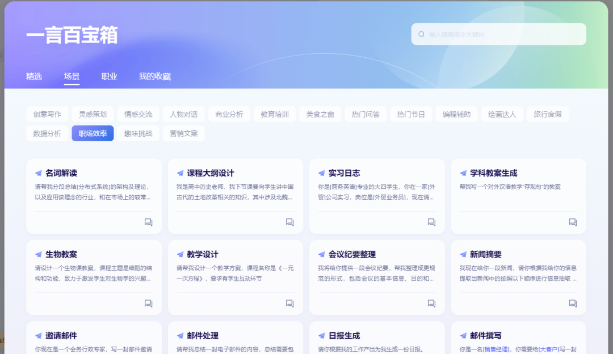Click the keyword search input field
The width and height of the screenshot is (613, 354).
[x=498, y=34]
